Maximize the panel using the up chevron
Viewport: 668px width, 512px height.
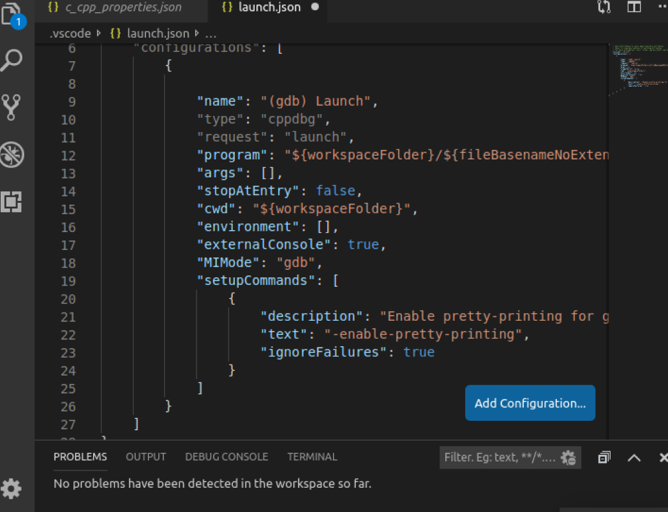pos(634,458)
